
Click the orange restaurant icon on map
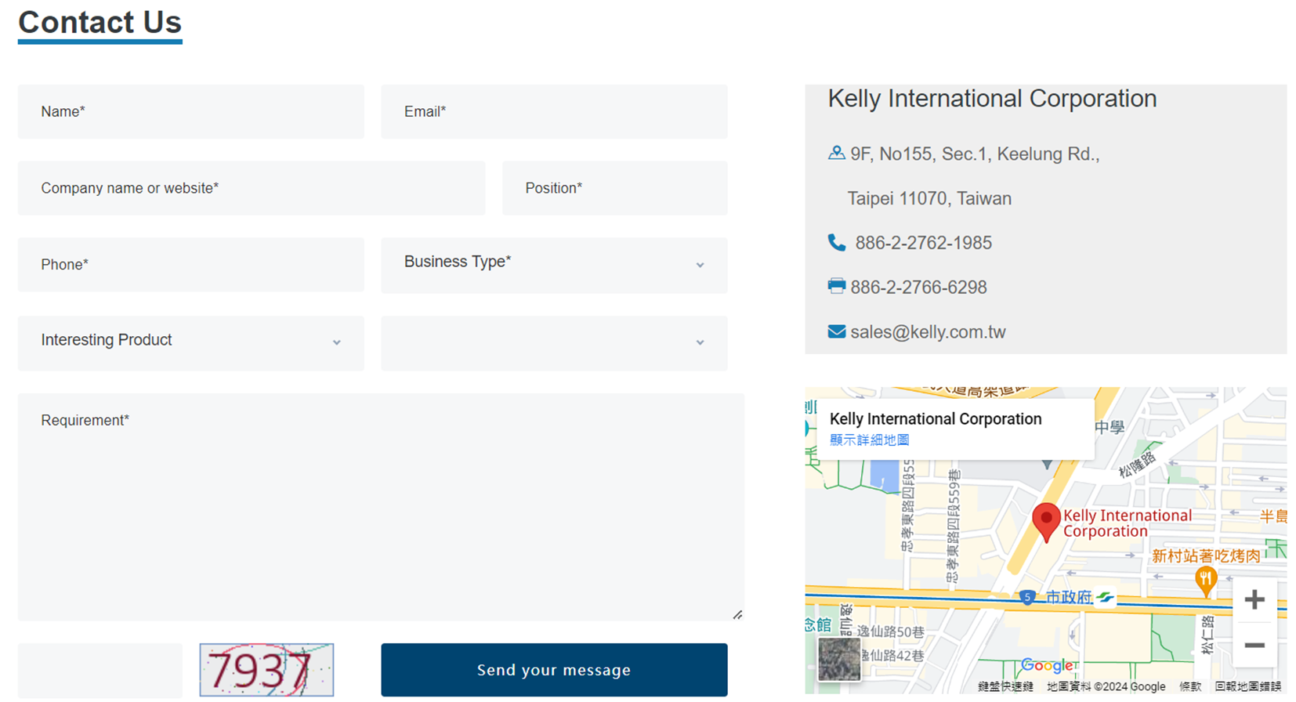1205,580
